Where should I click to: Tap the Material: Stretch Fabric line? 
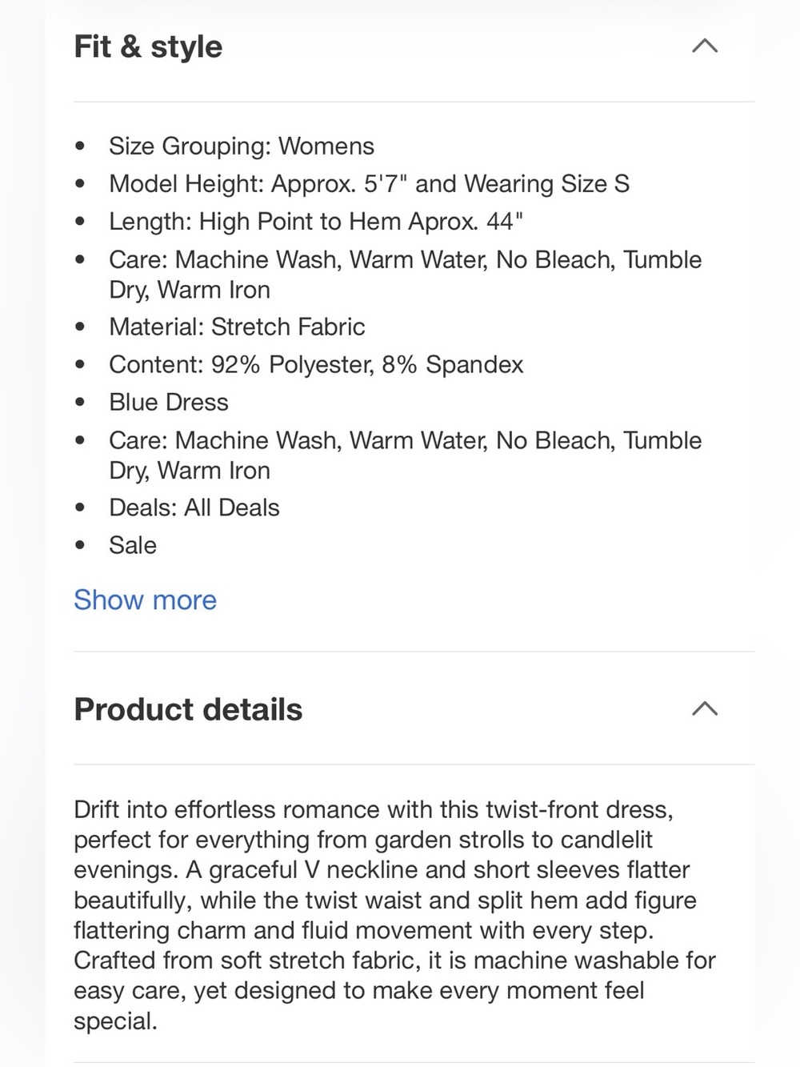pyautogui.click(x=237, y=327)
